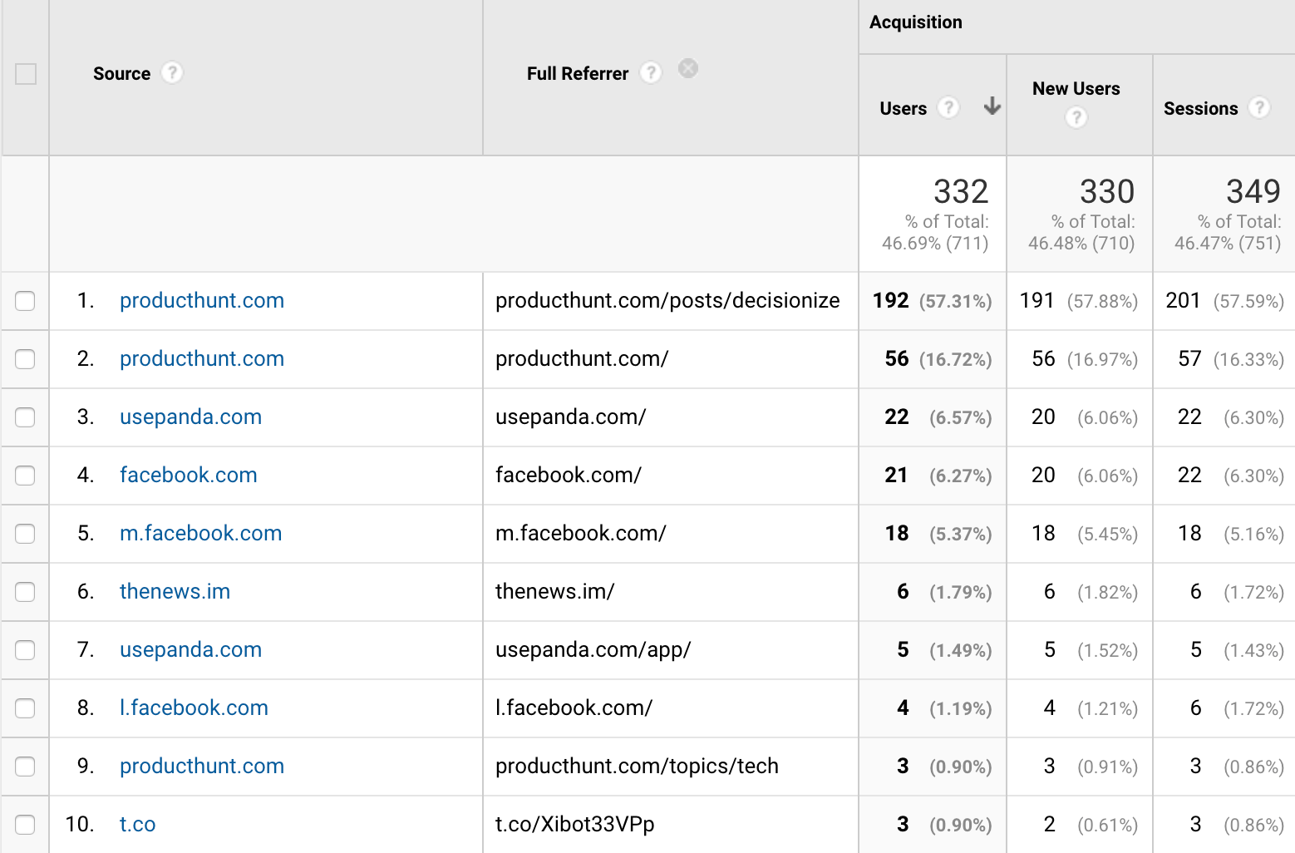Viewport: 1295px width, 853px height.
Task: Open m.facebook.com source link
Action: tap(200, 534)
